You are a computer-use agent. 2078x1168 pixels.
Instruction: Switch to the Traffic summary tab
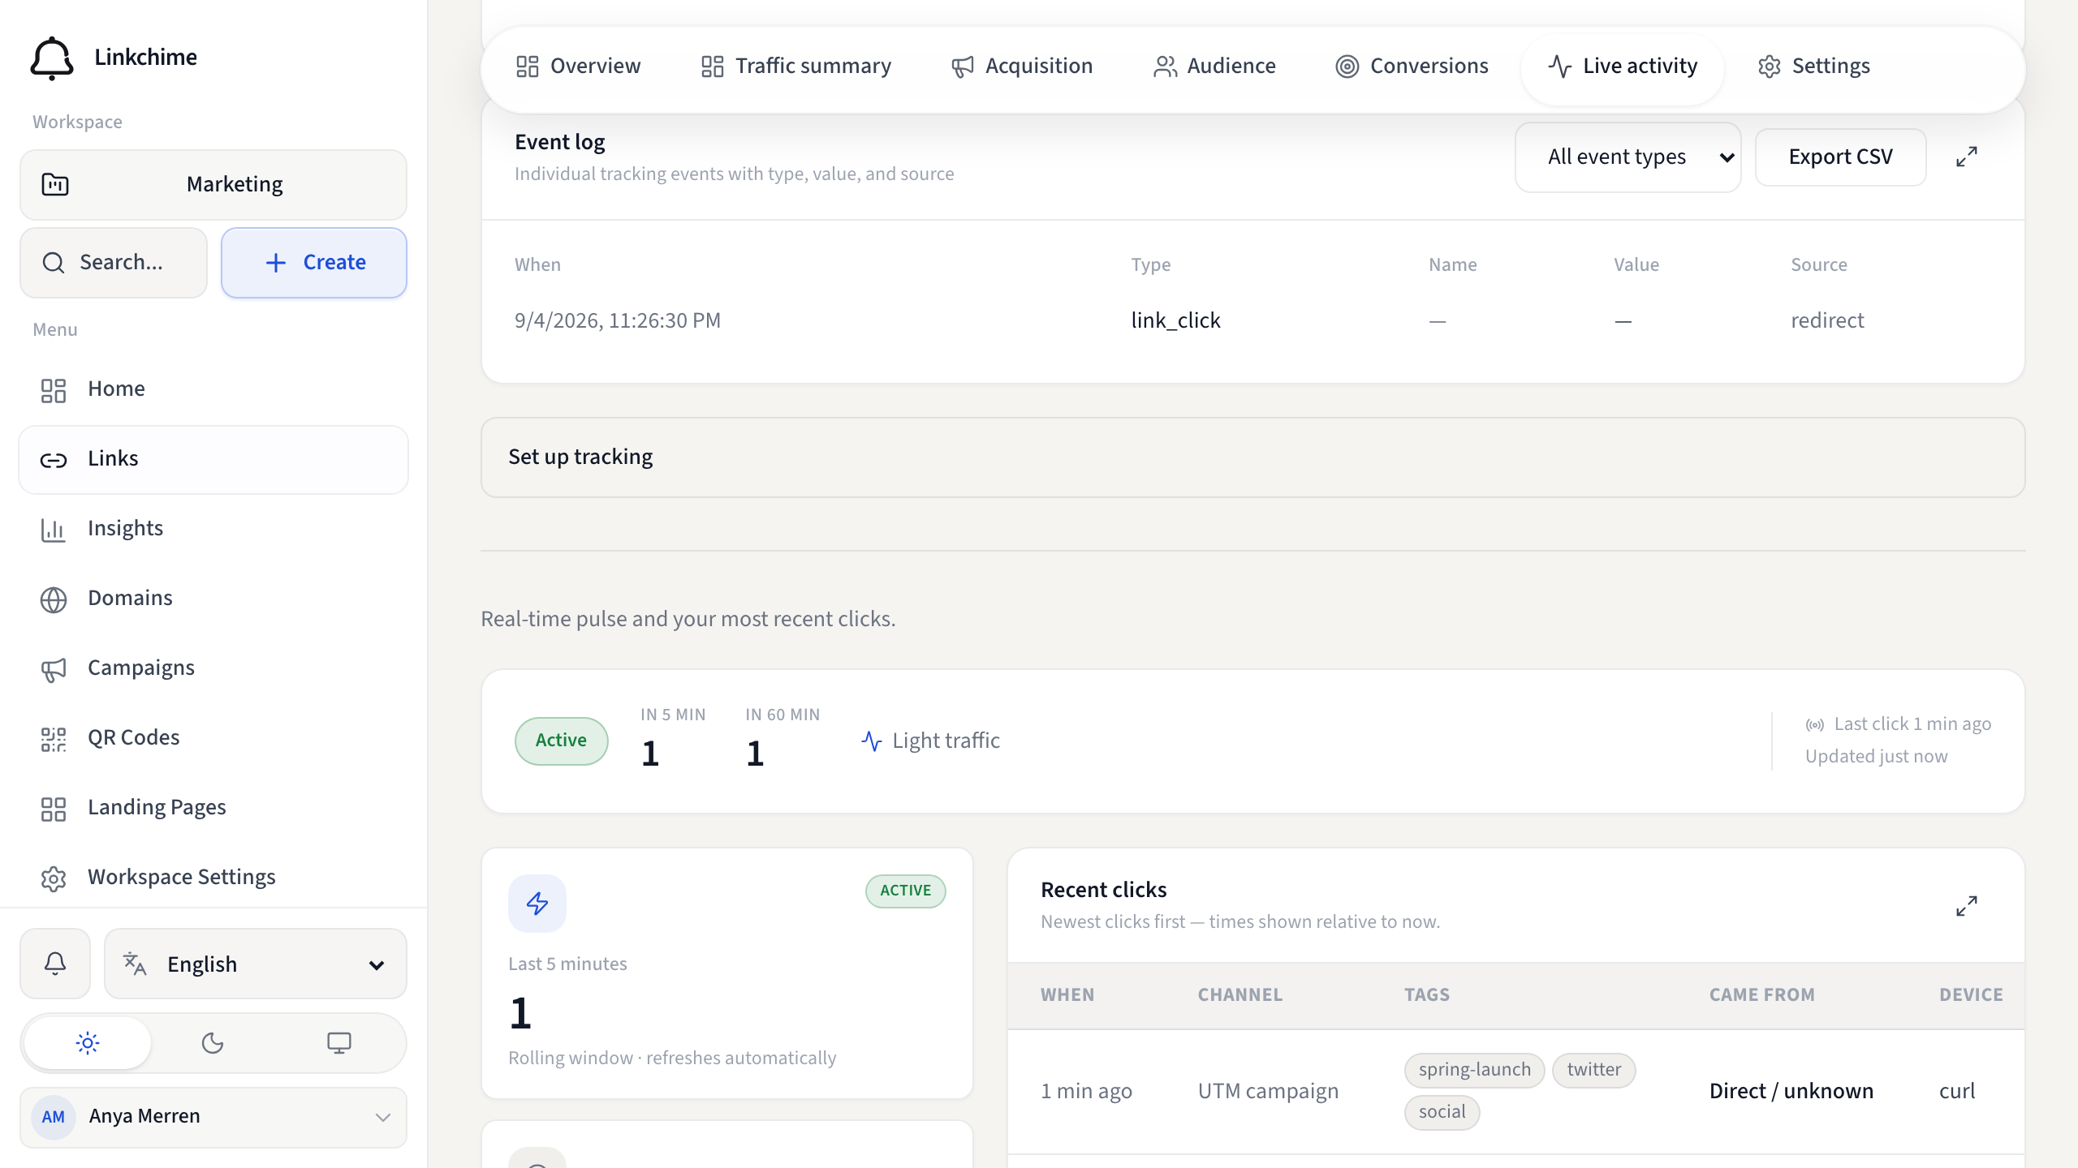point(795,67)
